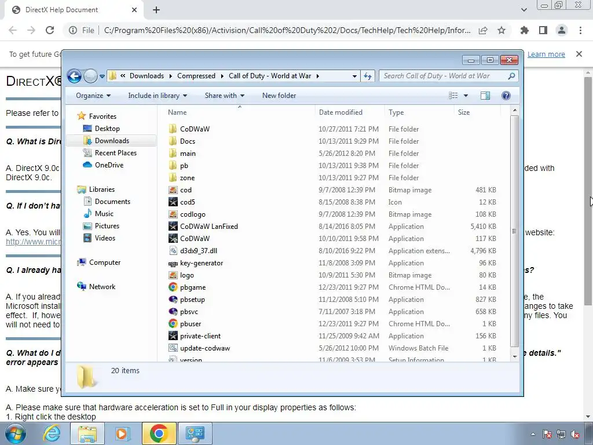Open Explorer help question mark icon
The height and width of the screenshot is (445, 593).
coord(506,96)
